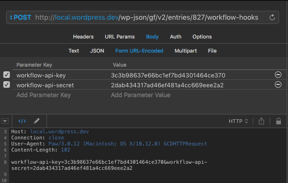This screenshot has width=288, height=183.
Task: Open the HTTP format dropdown
Action: pos(238,121)
